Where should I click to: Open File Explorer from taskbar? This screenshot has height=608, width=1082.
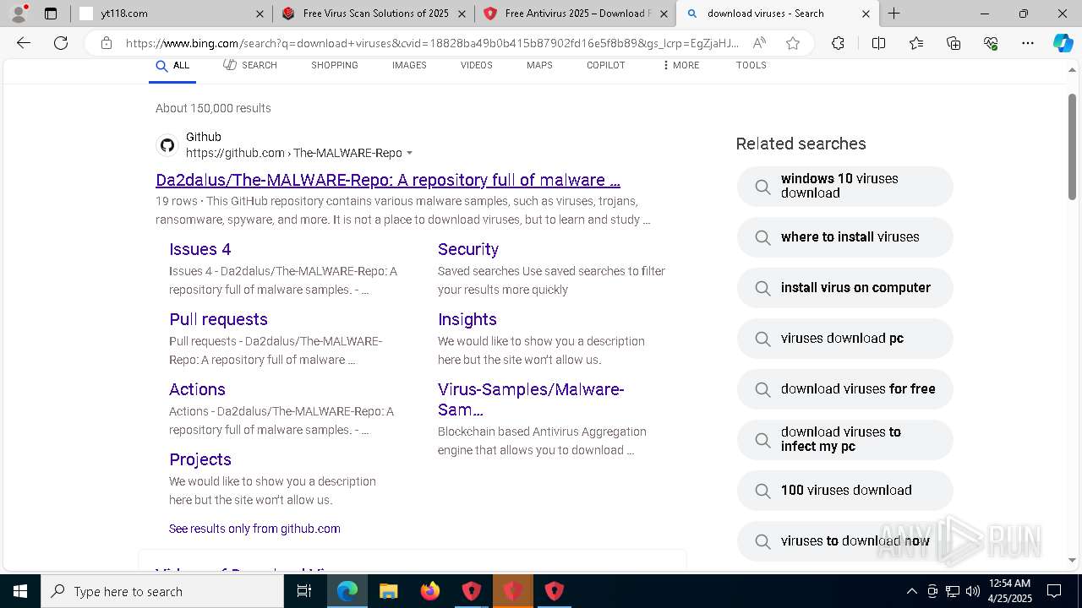tap(389, 591)
